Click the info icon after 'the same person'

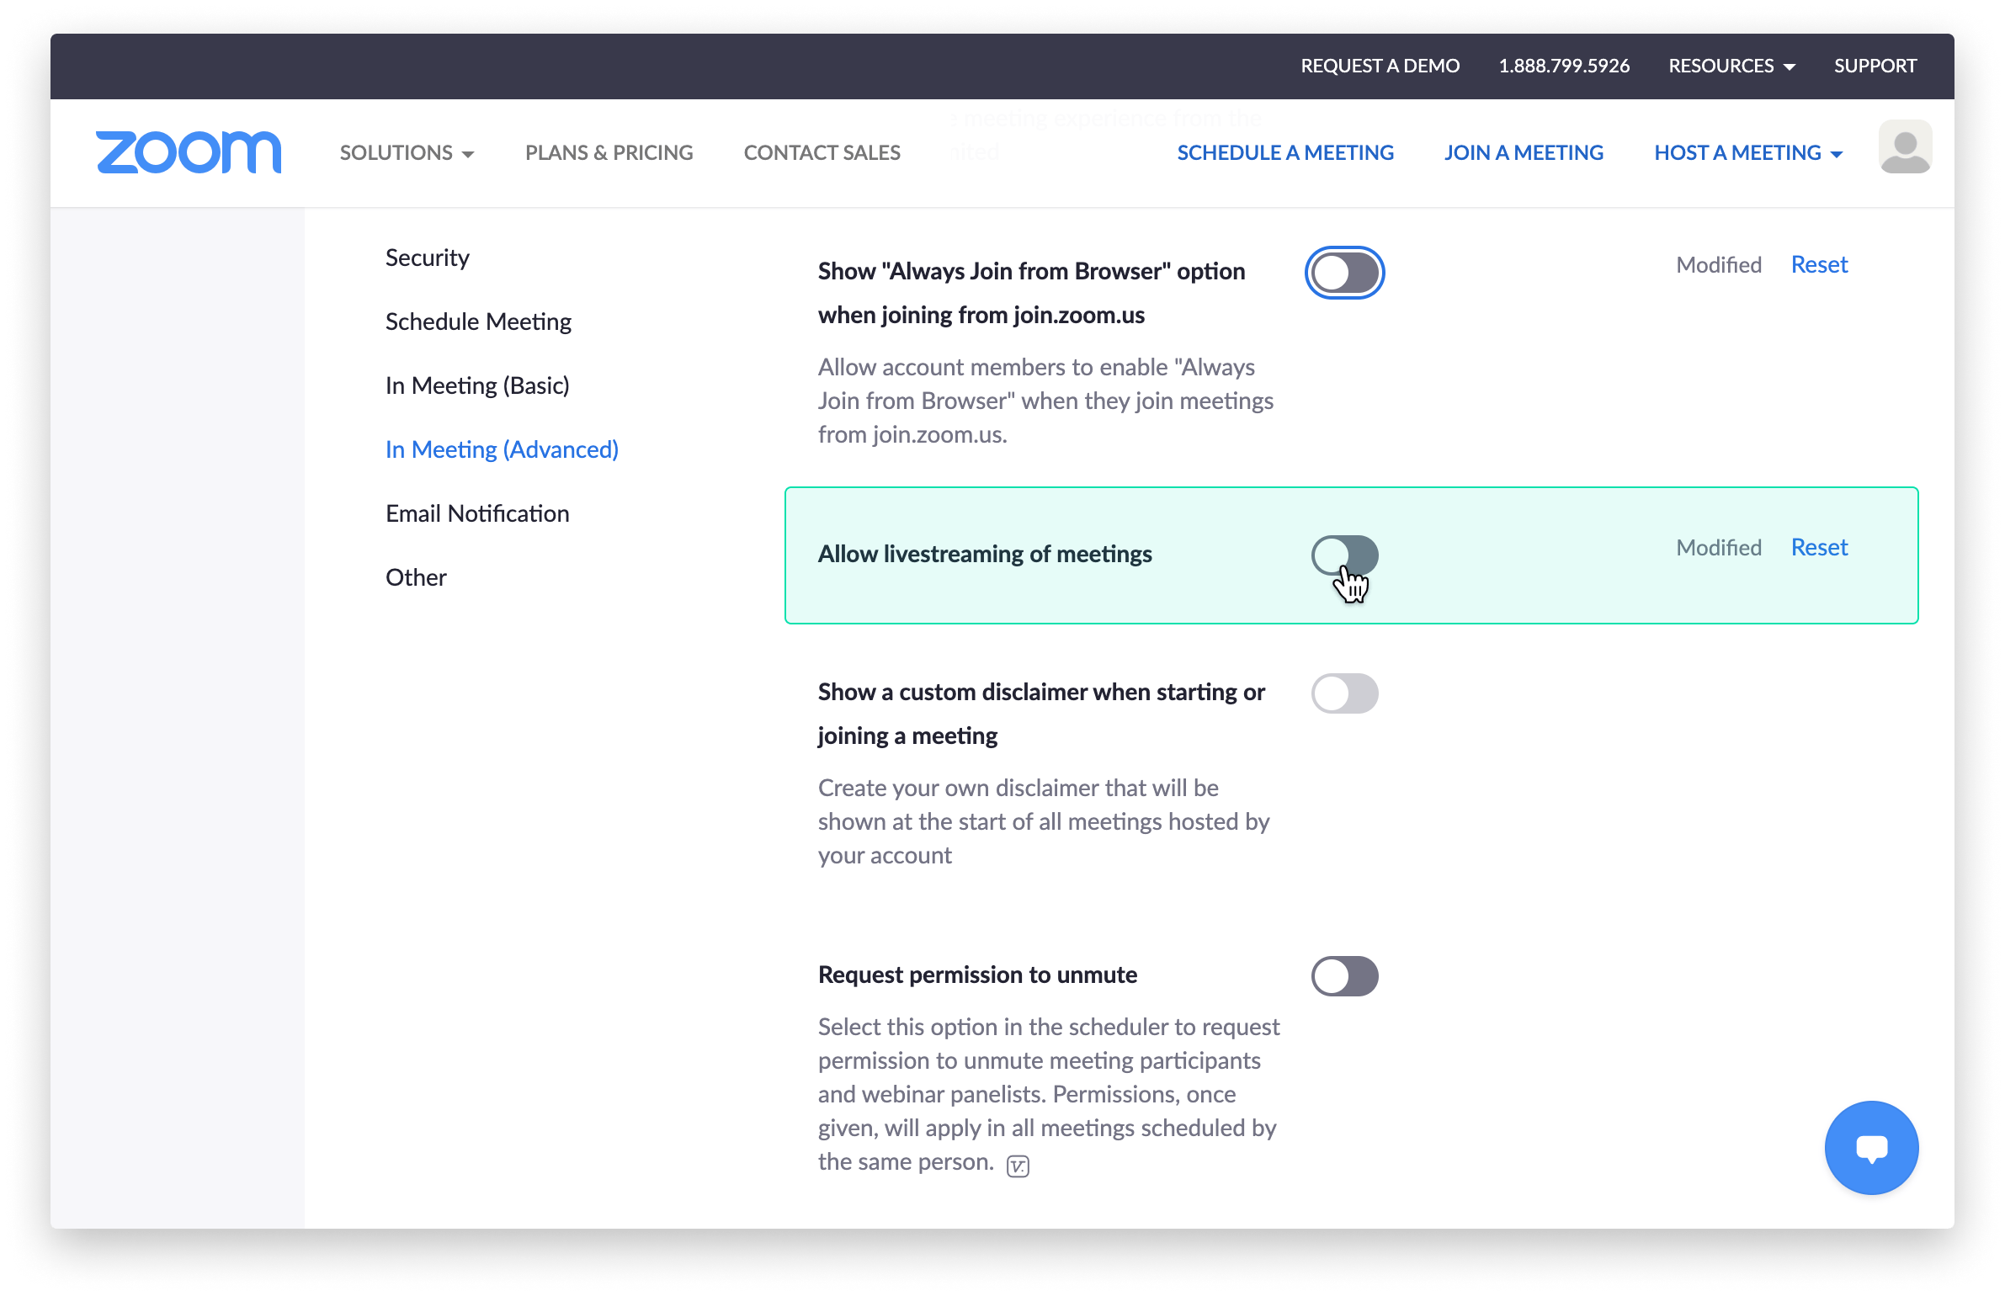(x=1018, y=1165)
